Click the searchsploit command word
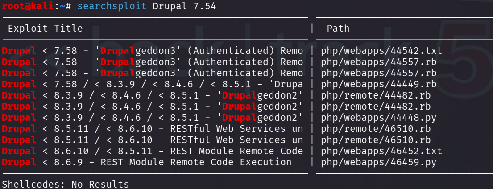The image size is (493, 189). 112,6
